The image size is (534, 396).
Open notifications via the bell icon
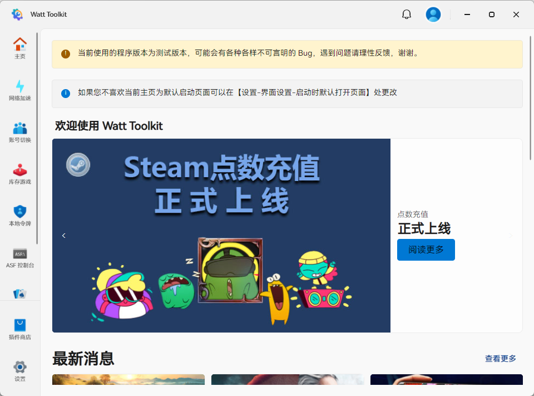coord(407,14)
